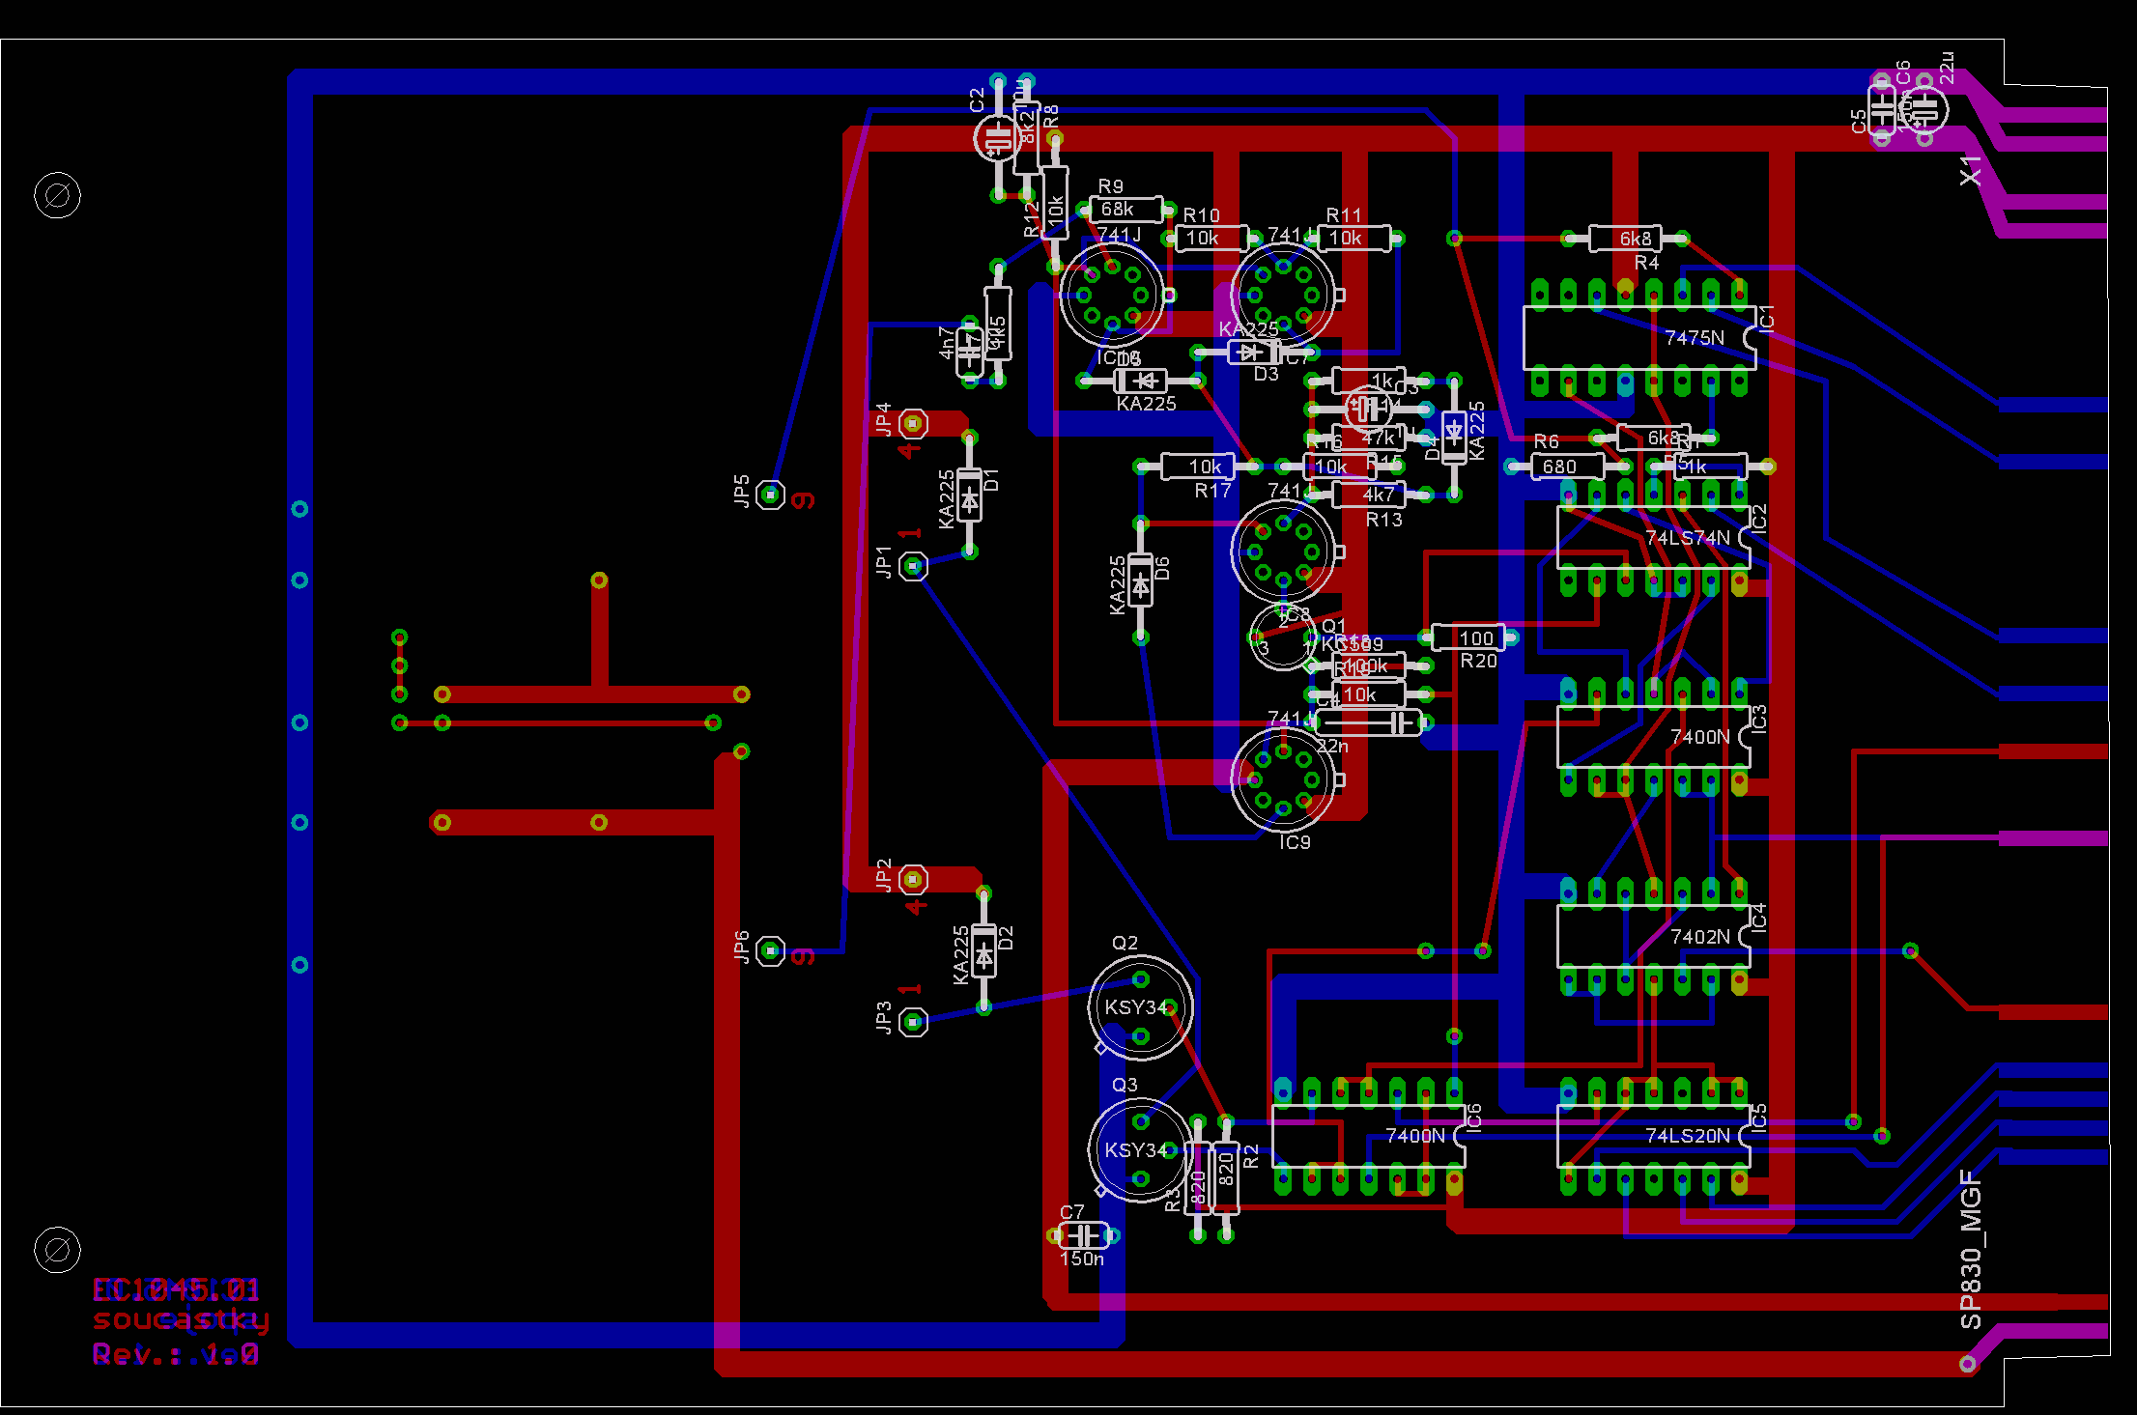Click the IC9 round op-amp package

[x=1283, y=780]
